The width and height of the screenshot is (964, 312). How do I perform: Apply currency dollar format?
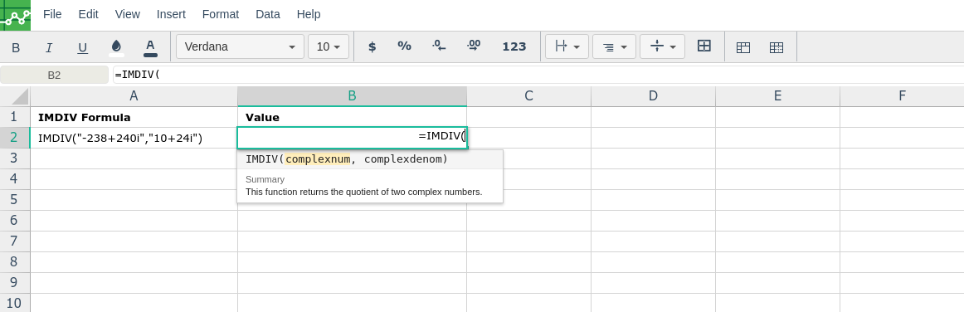tap(372, 46)
